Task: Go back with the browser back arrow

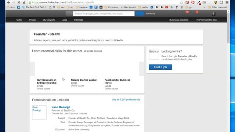Action: click(x=8, y=3)
